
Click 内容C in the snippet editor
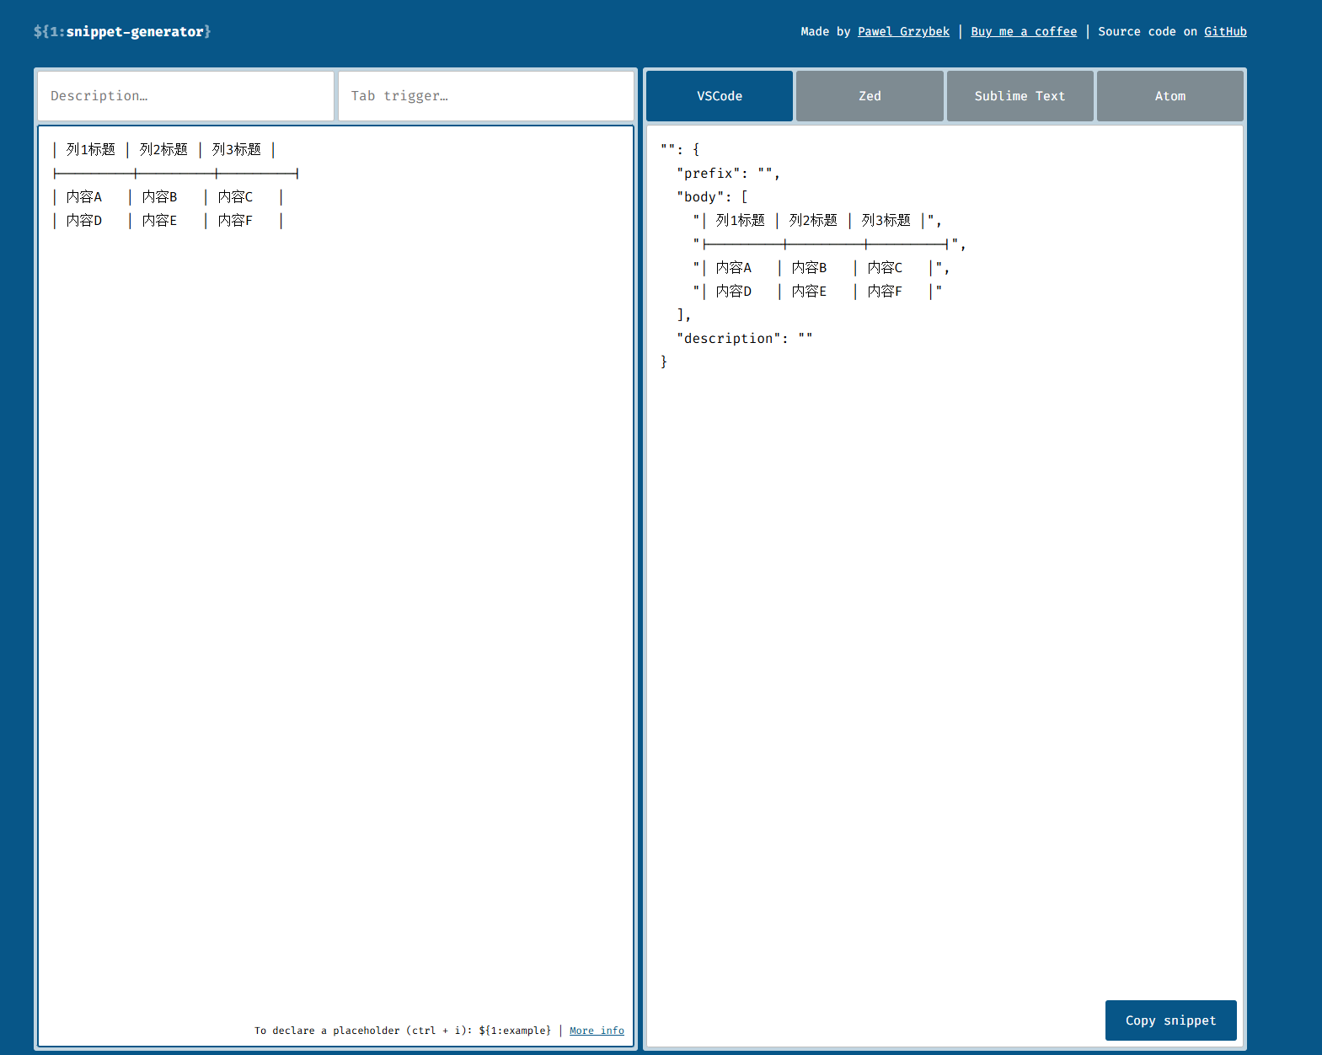235,196
